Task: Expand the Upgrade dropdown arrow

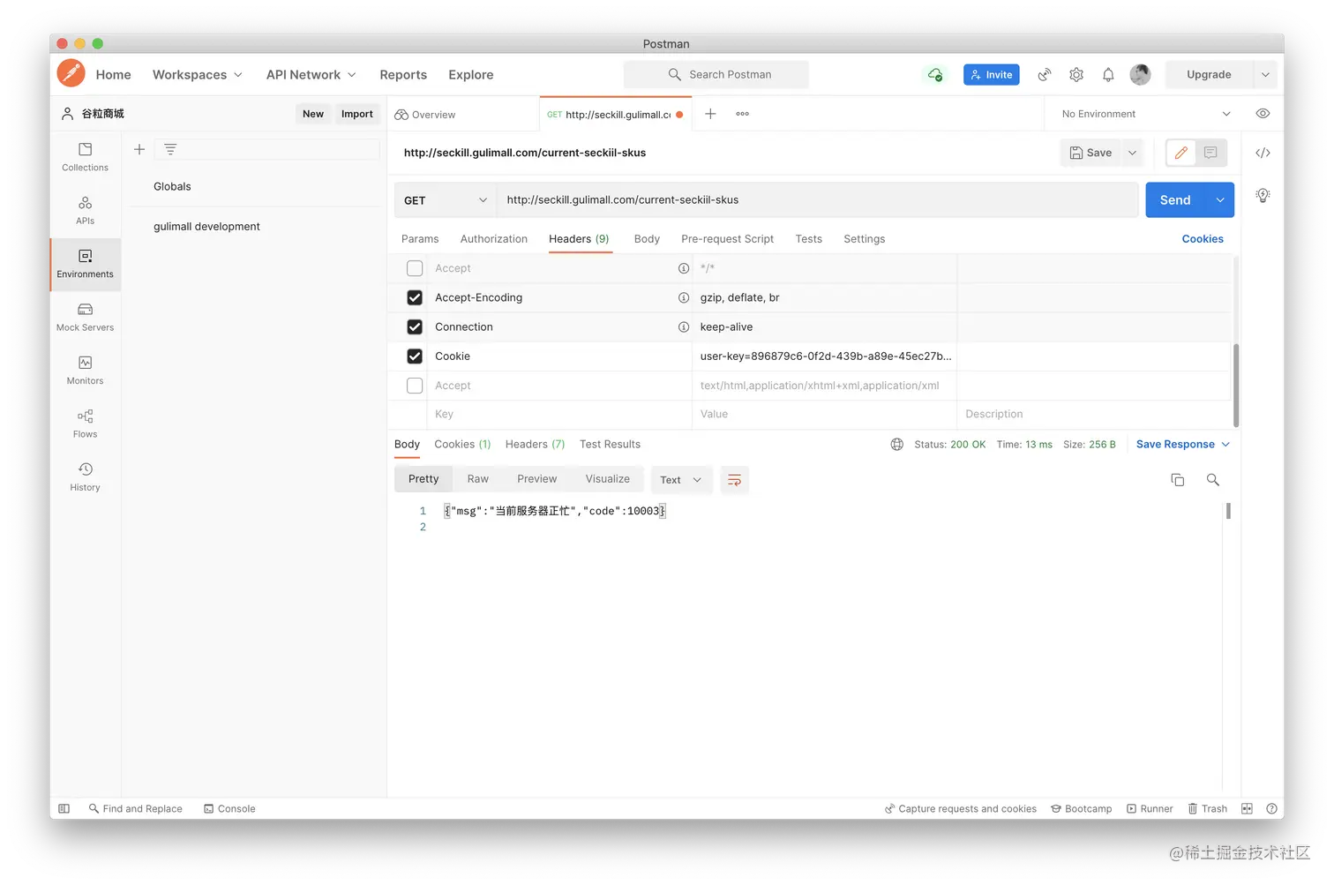Action: (x=1265, y=75)
